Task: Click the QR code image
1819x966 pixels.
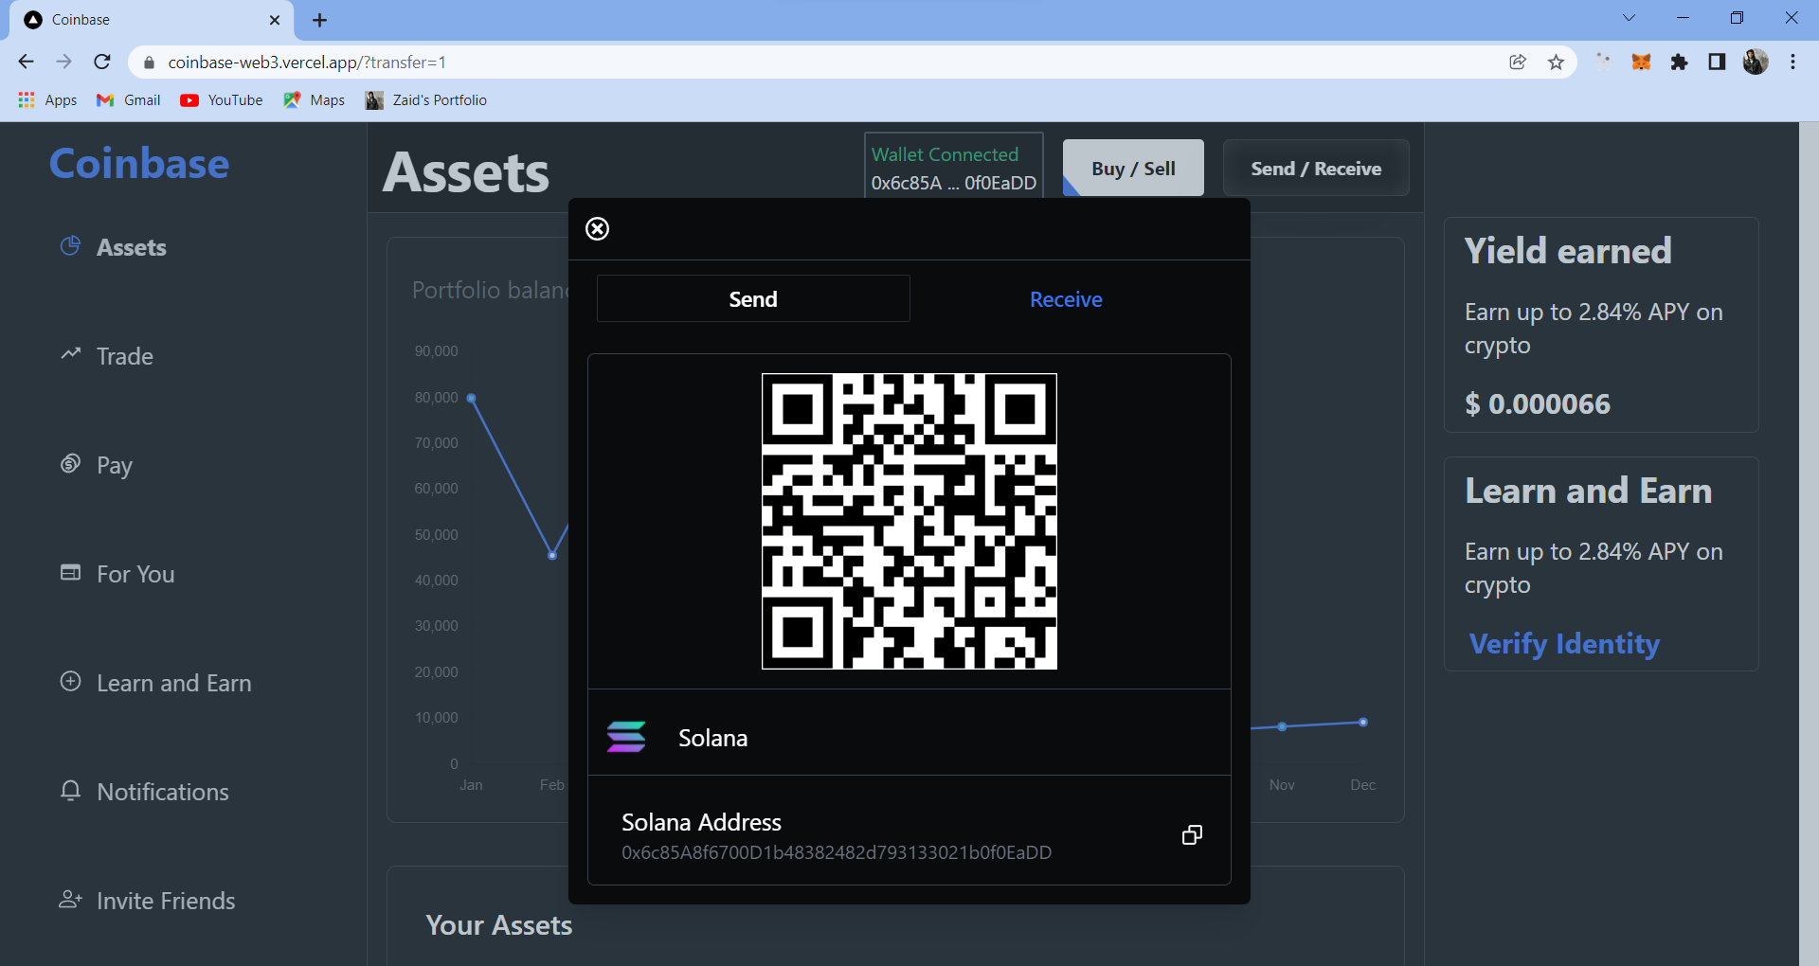Action: [909, 521]
